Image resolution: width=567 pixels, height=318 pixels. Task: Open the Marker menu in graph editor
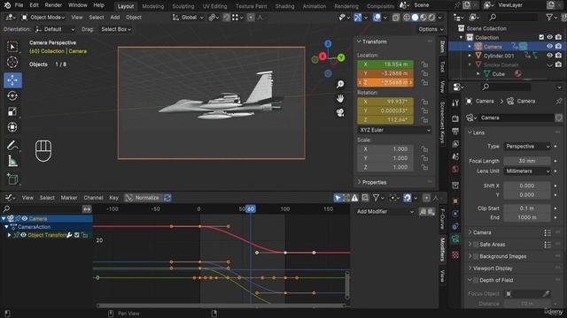pos(69,198)
